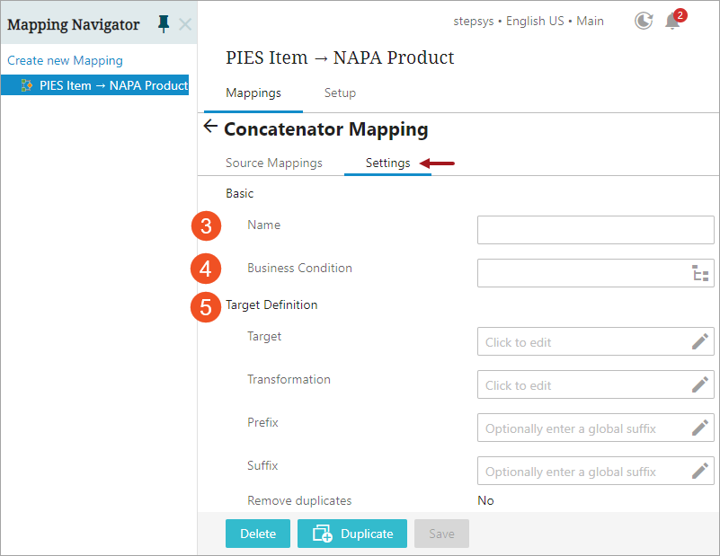Viewport: 720px width, 556px height.
Task: Click the background process status icon
Action: 644,21
